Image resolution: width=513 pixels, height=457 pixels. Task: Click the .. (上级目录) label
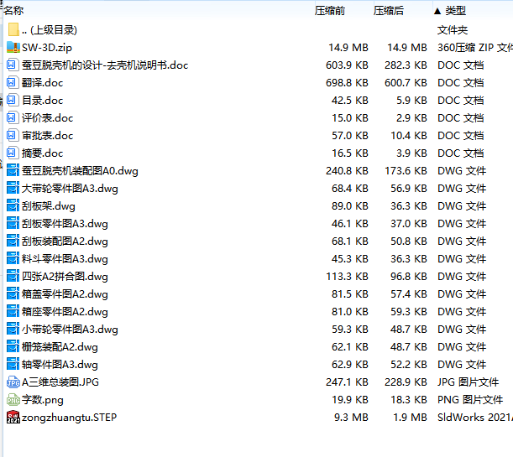(50, 30)
